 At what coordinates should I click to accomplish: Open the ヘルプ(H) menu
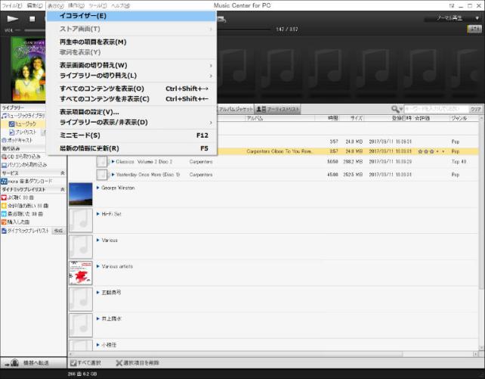[121, 5]
